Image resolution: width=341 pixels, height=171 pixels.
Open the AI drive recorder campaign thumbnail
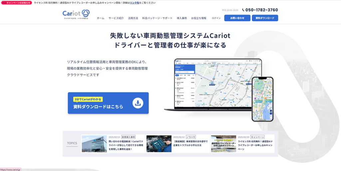(x=223, y=144)
